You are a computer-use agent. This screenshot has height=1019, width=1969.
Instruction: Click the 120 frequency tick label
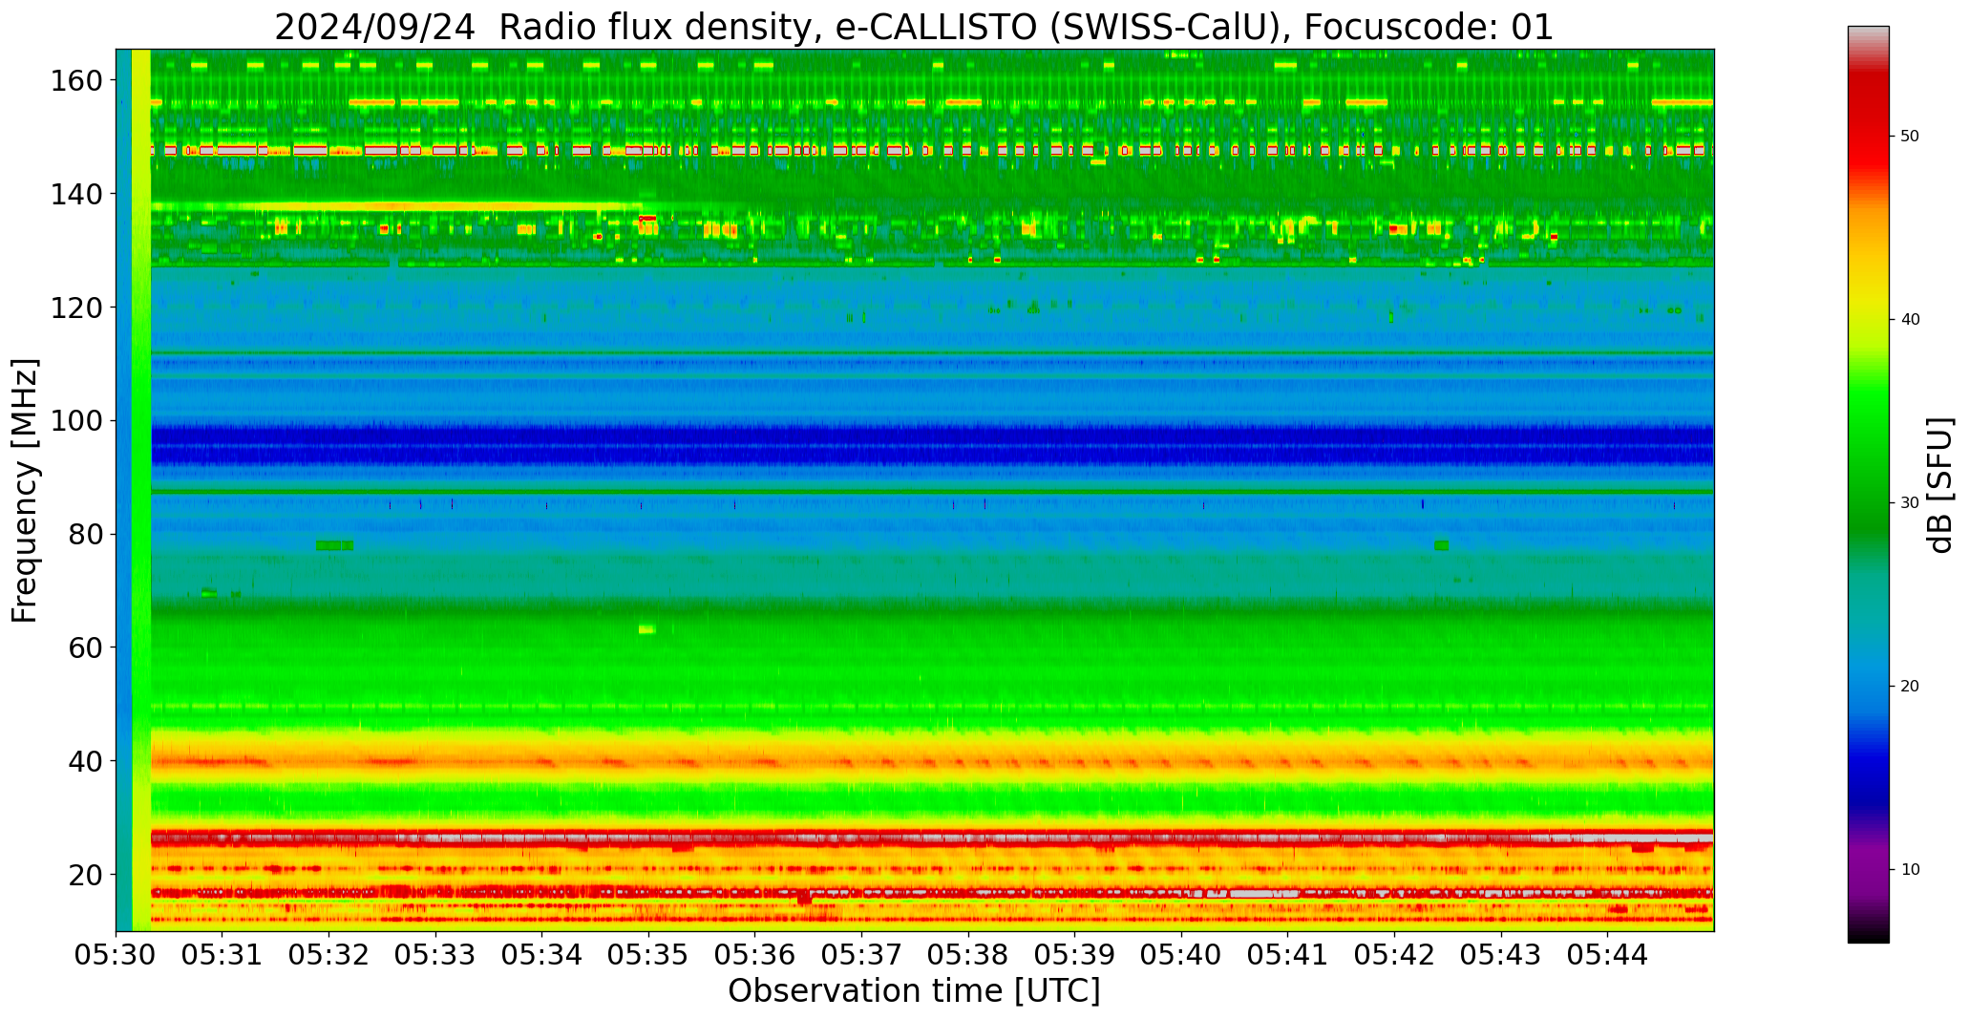tap(76, 308)
